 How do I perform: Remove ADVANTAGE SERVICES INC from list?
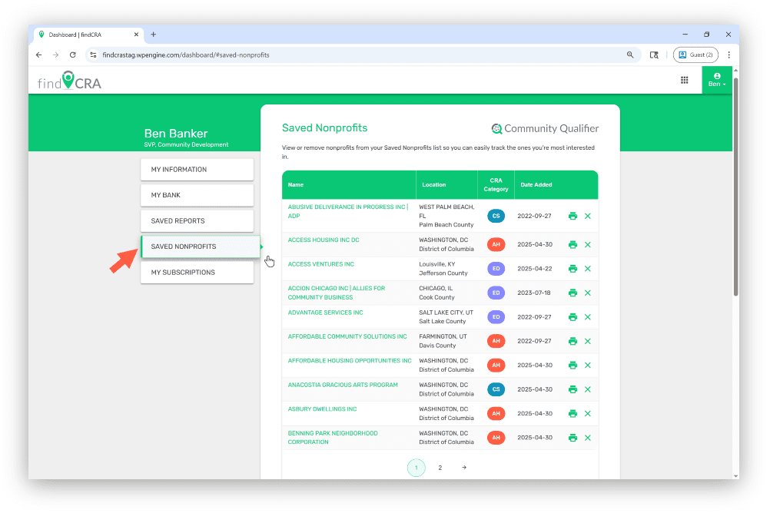tap(588, 317)
